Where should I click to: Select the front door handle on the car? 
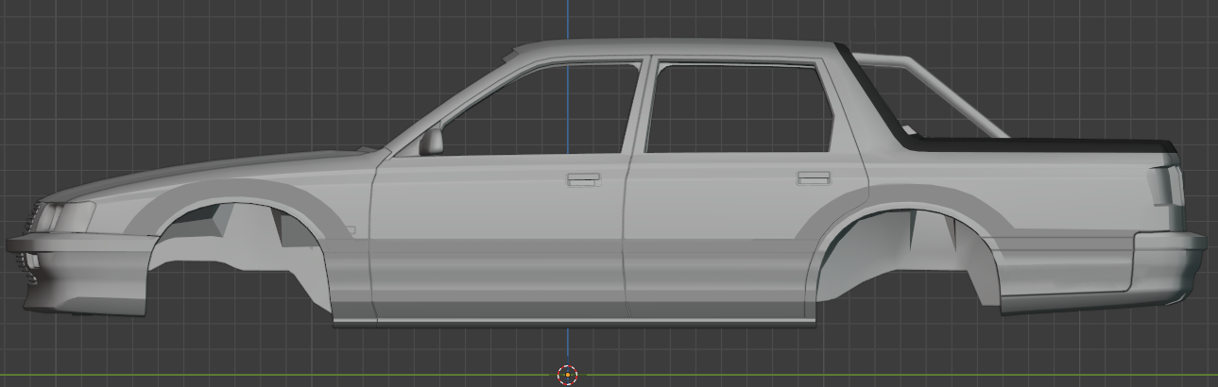pyautogui.click(x=583, y=178)
